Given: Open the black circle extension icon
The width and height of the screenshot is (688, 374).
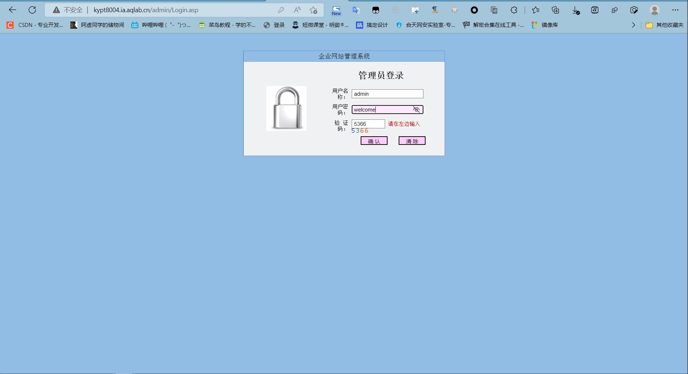Looking at the screenshot, I should point(474,10).
